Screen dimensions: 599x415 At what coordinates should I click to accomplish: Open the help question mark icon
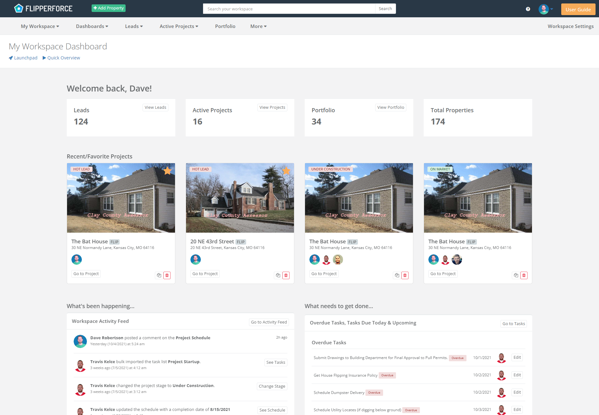(x=528, y=9)
